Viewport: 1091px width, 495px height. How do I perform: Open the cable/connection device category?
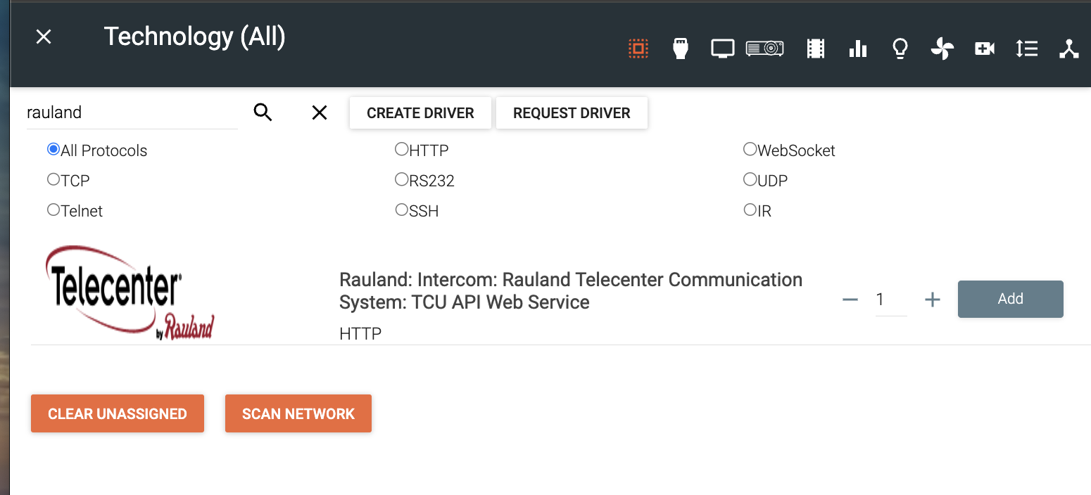tap(680, 49)
